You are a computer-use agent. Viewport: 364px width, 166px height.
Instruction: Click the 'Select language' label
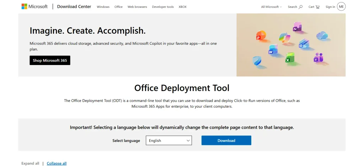[126, 141]
